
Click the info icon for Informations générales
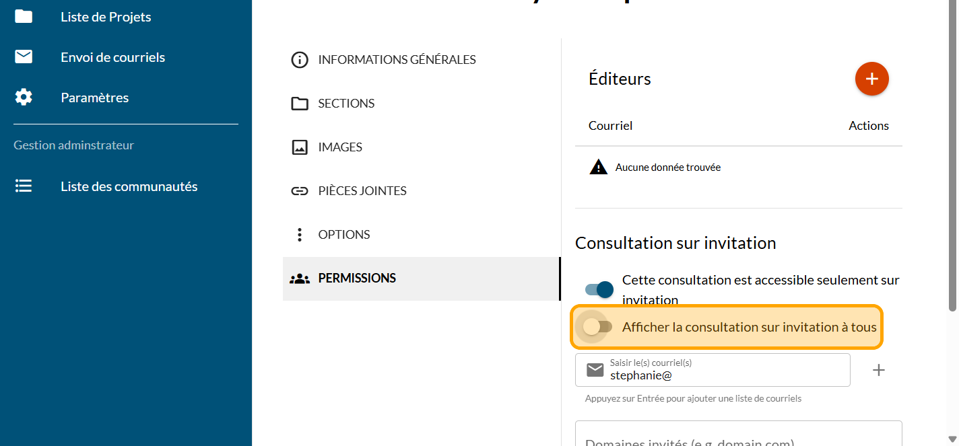299,60
